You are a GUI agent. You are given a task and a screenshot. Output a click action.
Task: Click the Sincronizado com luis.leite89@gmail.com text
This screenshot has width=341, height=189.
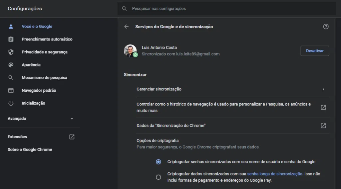(180, 54)
